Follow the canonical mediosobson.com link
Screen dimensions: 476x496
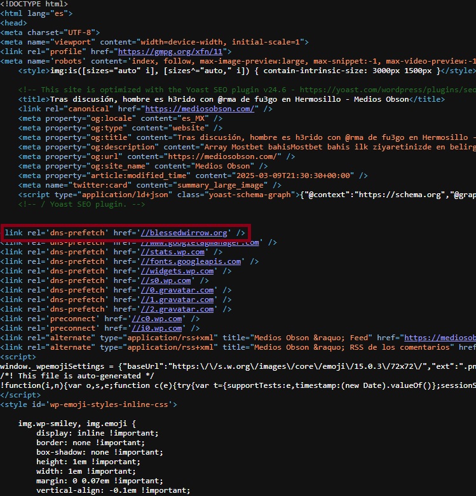coord(200,109)
